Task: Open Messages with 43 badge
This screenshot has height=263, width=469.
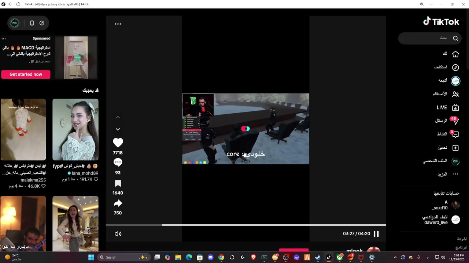Action: click(447, 121)
